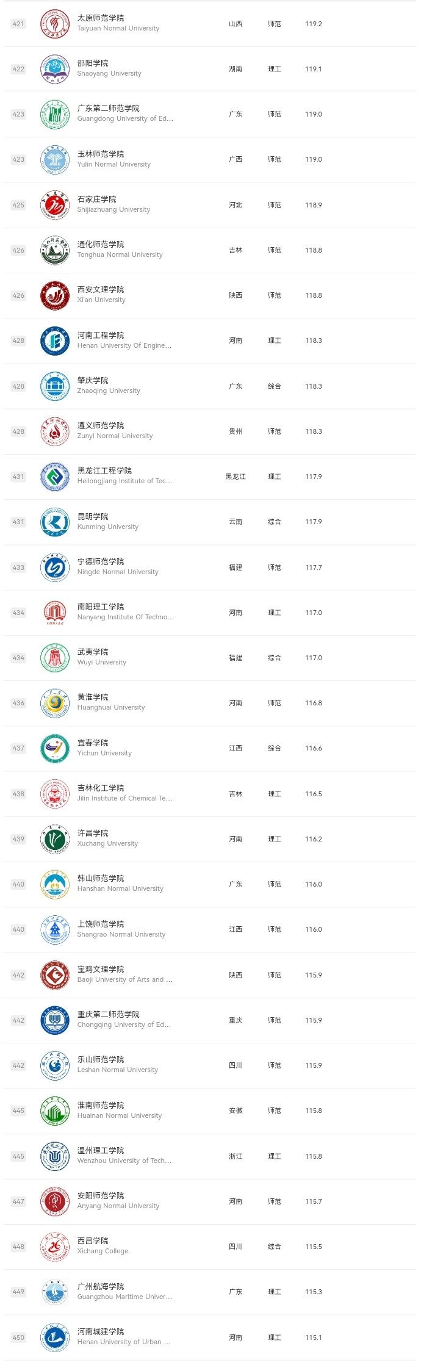Click the Huanghuai University logo

click(x=54, y=703)
